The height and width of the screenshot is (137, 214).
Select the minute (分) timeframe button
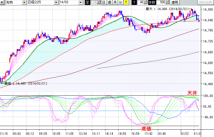pyautogui.click(x=120, y=2)
